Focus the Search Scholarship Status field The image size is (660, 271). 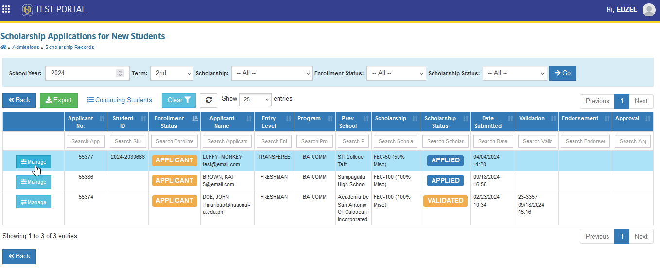[445, 141]
